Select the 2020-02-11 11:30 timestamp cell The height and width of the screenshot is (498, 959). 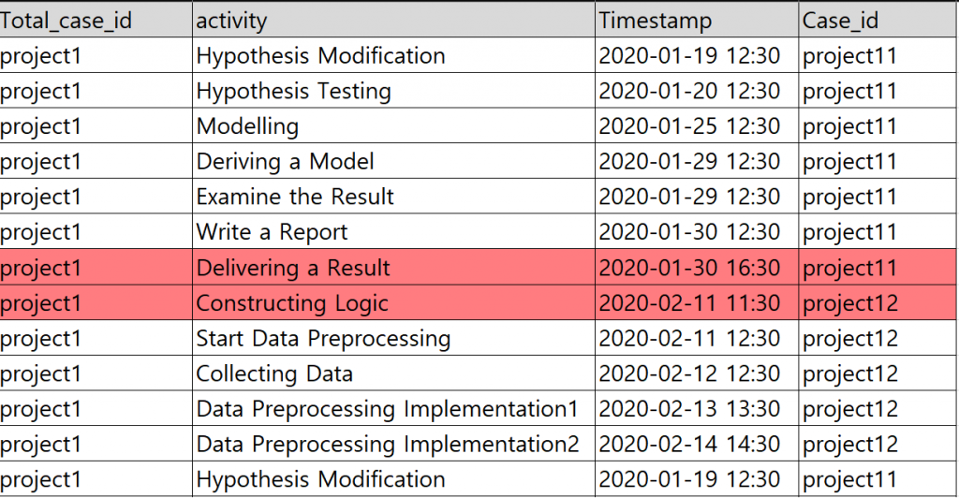(688, 303)
